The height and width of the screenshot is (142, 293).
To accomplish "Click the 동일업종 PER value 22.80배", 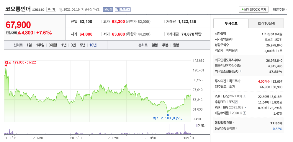I will pos(276,123).
